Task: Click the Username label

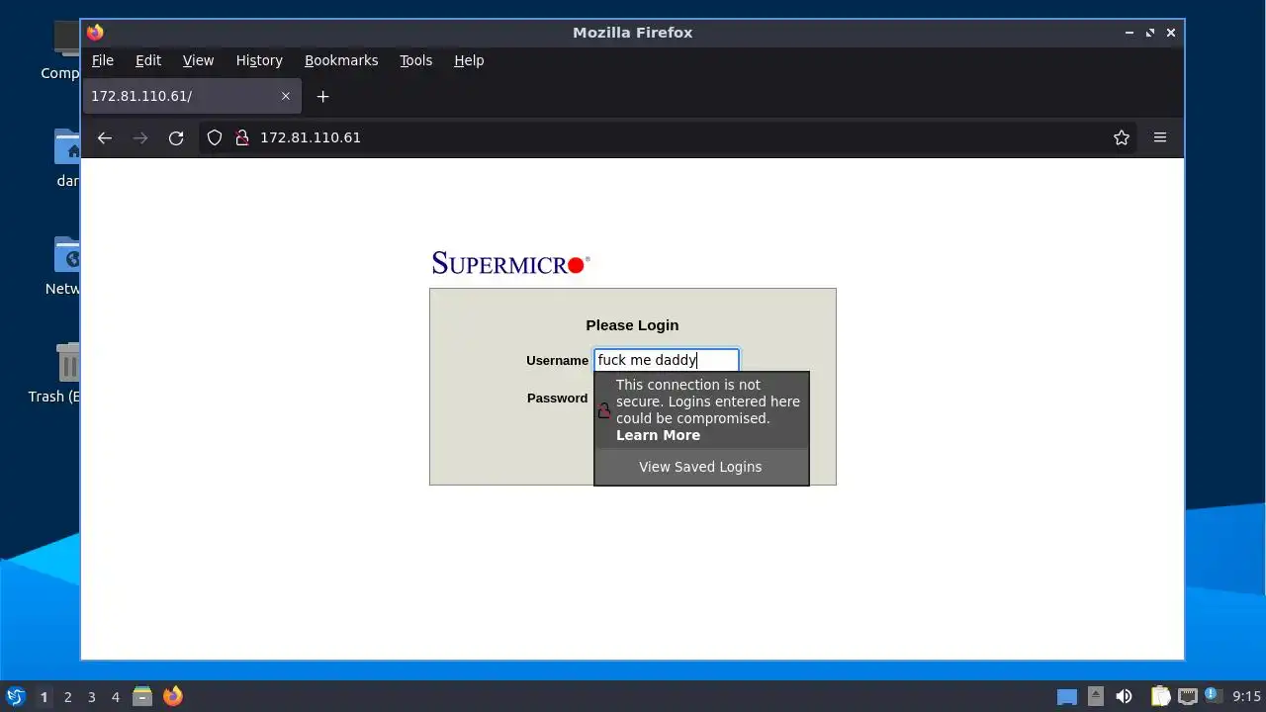Action: [x=557, y=360]
